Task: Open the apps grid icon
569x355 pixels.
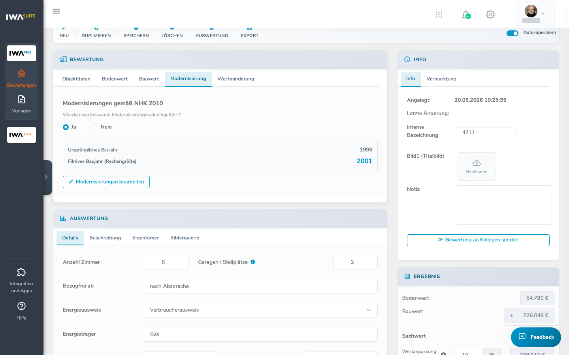Action: click(x=439, y=15)
